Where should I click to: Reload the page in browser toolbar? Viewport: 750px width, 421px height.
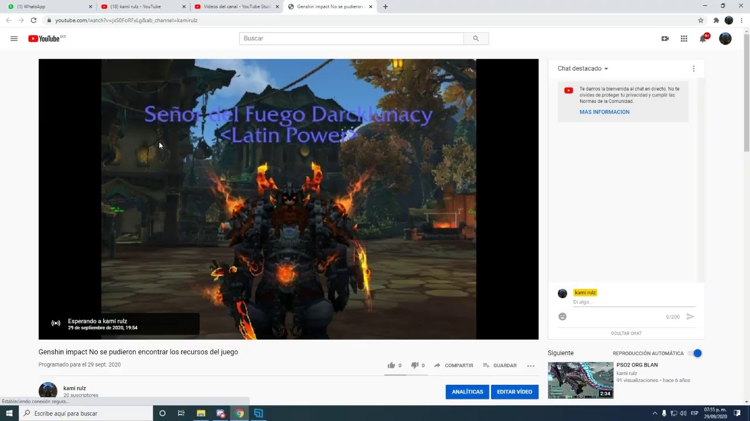pos(33,20)
